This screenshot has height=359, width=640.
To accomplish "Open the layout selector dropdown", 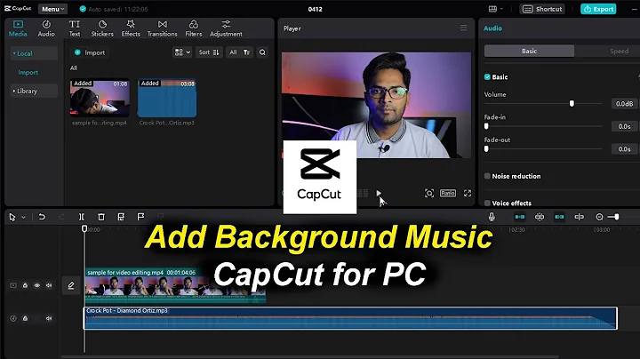I will [495, 9].
